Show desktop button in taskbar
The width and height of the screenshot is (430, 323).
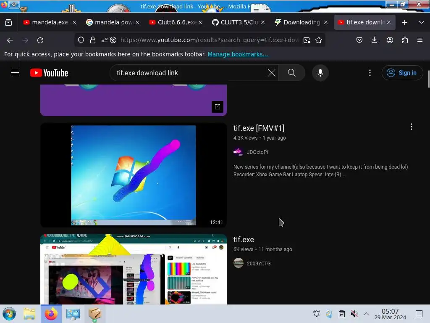[419, 314]
